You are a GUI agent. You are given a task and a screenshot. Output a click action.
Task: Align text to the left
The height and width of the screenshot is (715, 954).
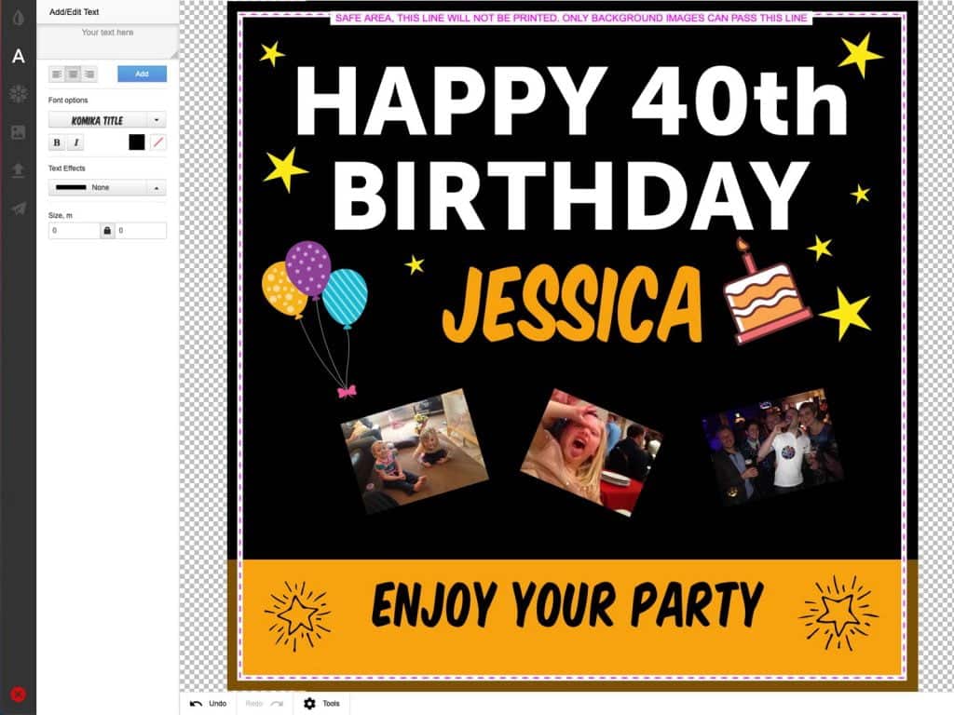pyautogui.click(x=56, y=74)
